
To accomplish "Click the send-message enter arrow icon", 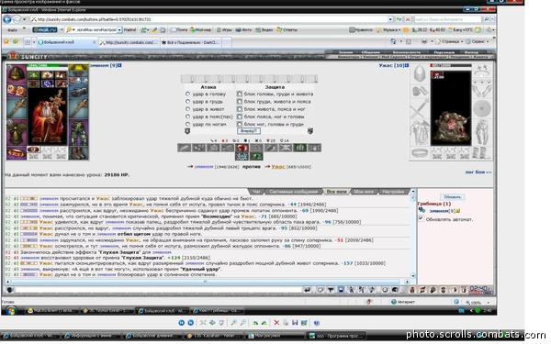I will (x=308, y=290).
